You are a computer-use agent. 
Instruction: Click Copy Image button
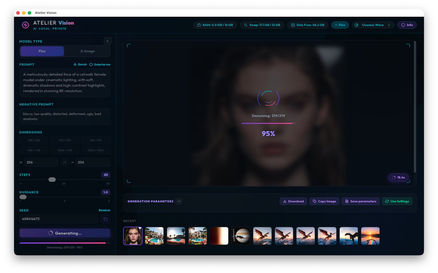click(x=324, y=201)
